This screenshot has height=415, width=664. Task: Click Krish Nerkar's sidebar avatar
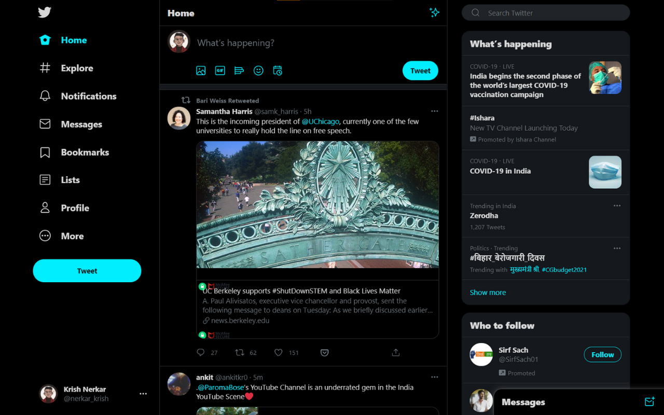48,394
